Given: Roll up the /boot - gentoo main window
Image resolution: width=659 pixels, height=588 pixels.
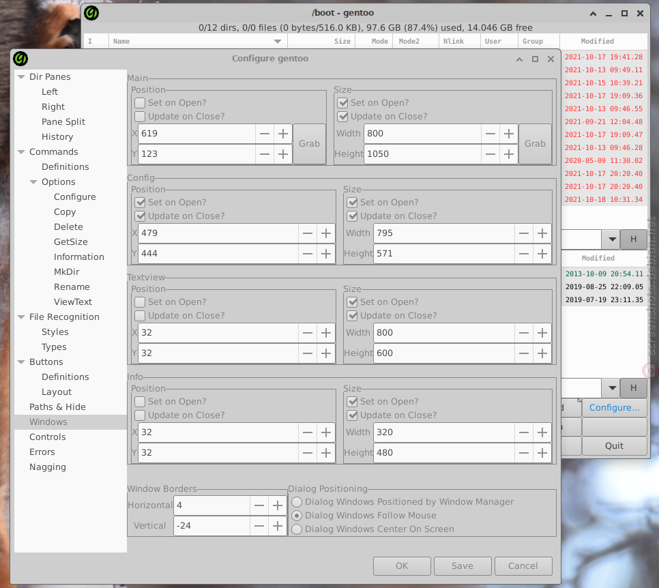Looking at the screenshot, I should click(x=593, y=14).
